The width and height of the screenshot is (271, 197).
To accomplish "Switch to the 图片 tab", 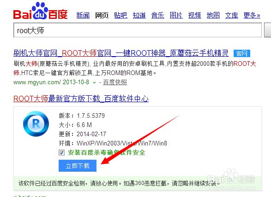I will 176,15.
